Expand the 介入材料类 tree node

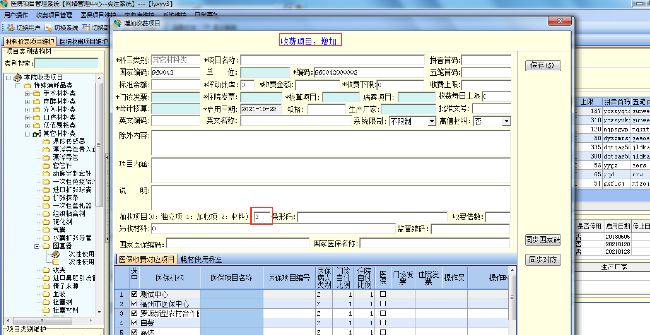27,110
